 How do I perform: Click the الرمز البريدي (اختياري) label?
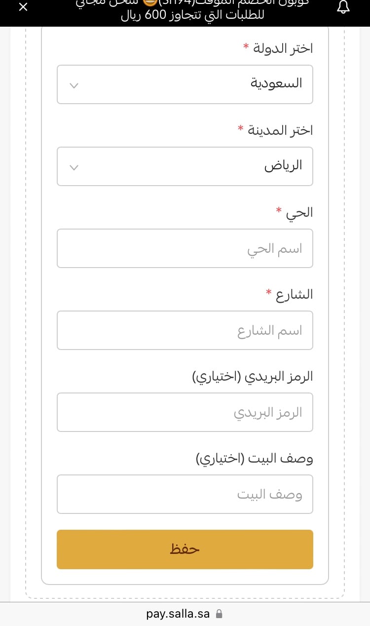253,377
